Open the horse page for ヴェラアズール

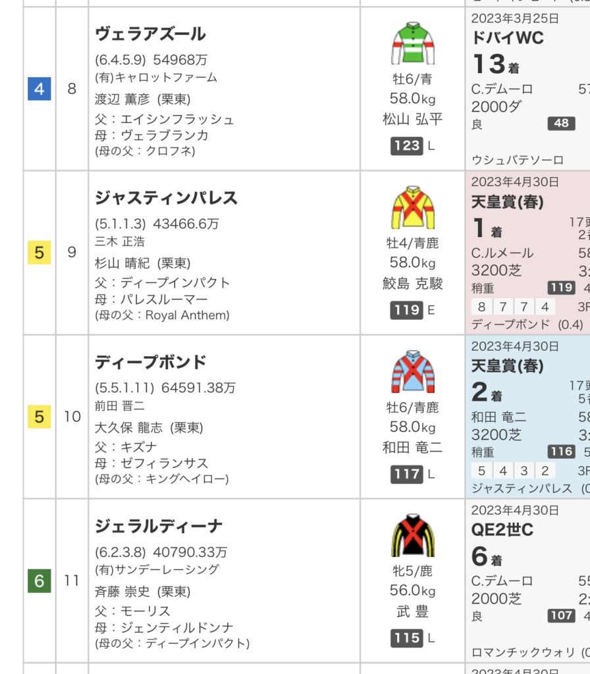[x=150, y=34]
